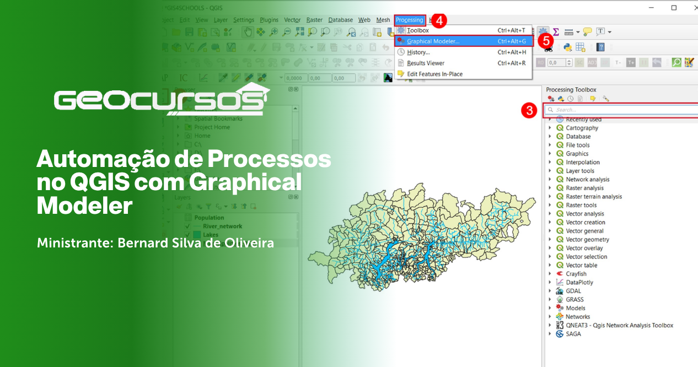Click the wrench options icon in Processing Toolbox
Screen dimensions: 698x367
(605, 98)
